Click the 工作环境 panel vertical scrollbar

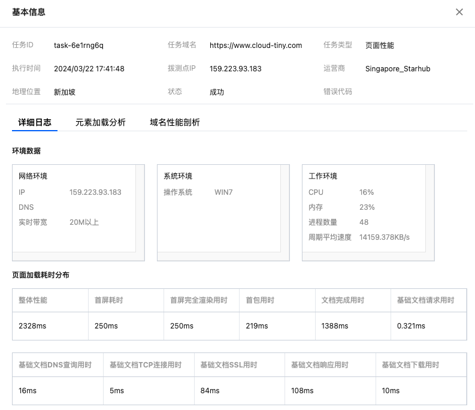tap(430, 209)
